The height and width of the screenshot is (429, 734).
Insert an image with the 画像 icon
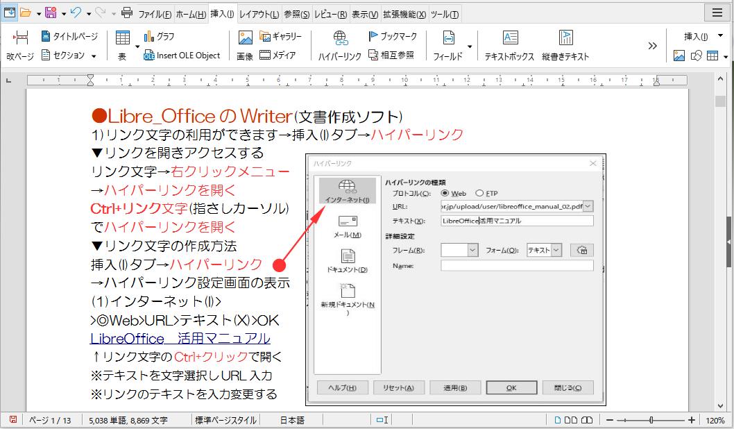(245, 45)
